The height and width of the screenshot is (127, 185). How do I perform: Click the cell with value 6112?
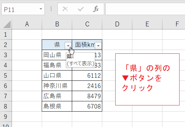click(x=87, y=76)
